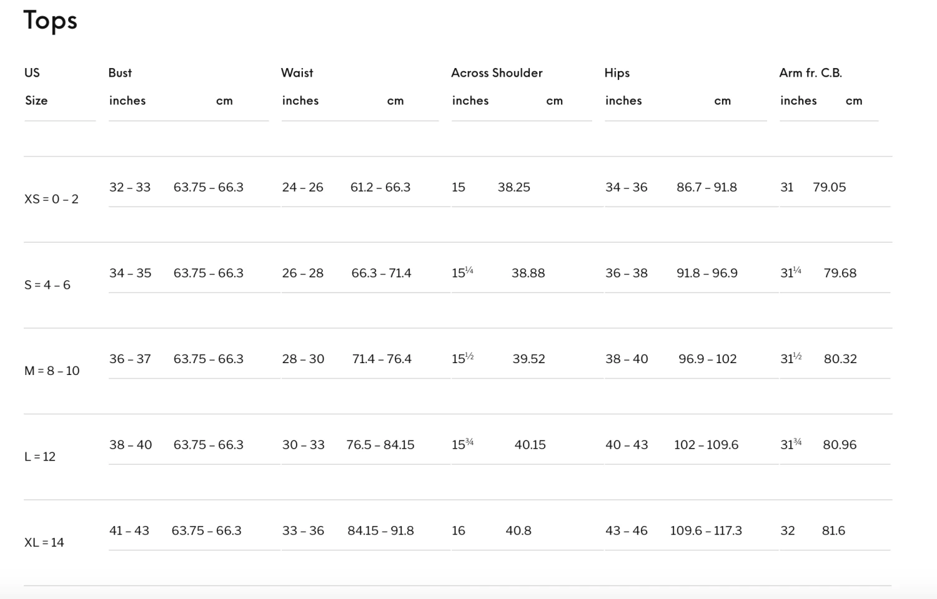Click the 24 – 26 waist inches value

click(x=303, y=187)
